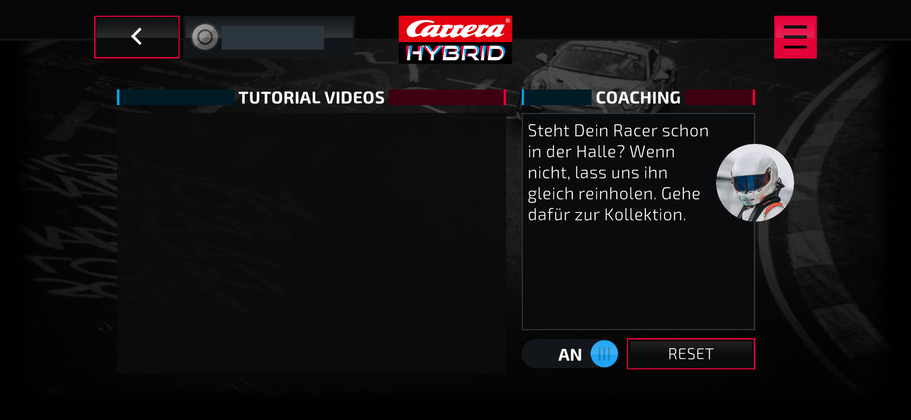Click RESET to restart coaching
Viewport: 911px width, 420px height.
coord(691,354)
